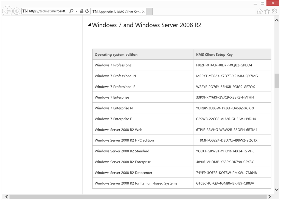Minimize the browser window
The image size is (281, 201).
click(x=255, y=3)
